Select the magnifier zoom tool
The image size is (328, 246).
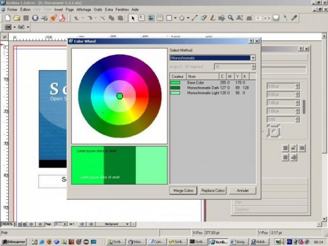coord(231,18)
